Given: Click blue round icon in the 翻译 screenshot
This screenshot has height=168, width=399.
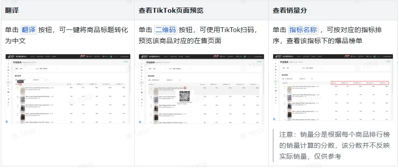Looking at the screenshot, I should pyautogui.click(x=7, y=122).
